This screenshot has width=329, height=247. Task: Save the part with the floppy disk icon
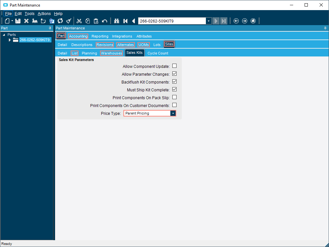click(x=18, y=21)
